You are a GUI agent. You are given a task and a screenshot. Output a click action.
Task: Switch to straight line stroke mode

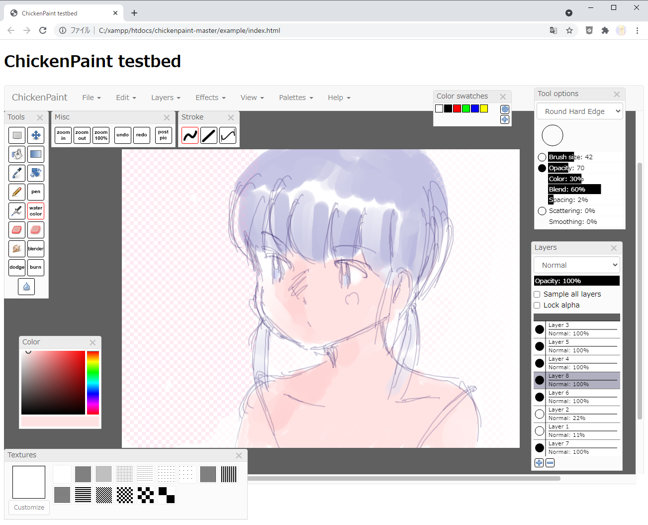point(209,135)
